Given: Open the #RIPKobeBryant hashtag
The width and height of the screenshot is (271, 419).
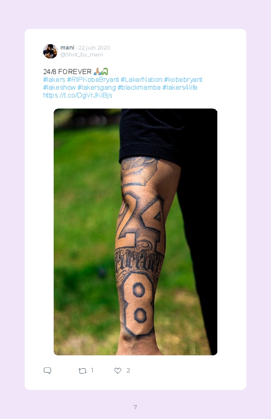Looking at the screenshot, I should click(93, 80).
